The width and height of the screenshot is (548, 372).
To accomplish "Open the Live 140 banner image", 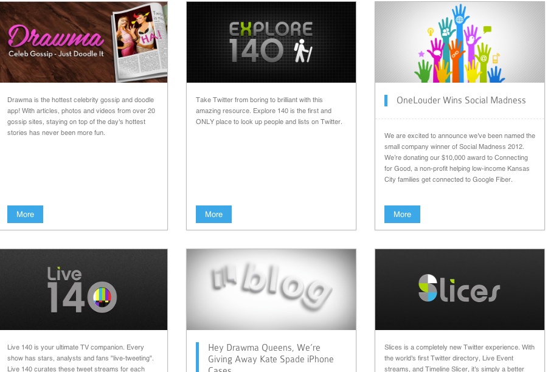I will 83,289.
